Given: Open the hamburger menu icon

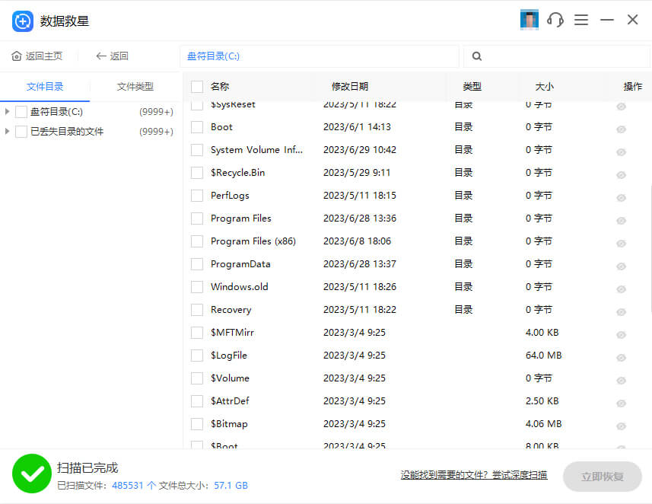Looking at the screenshot, I should 581,21.
